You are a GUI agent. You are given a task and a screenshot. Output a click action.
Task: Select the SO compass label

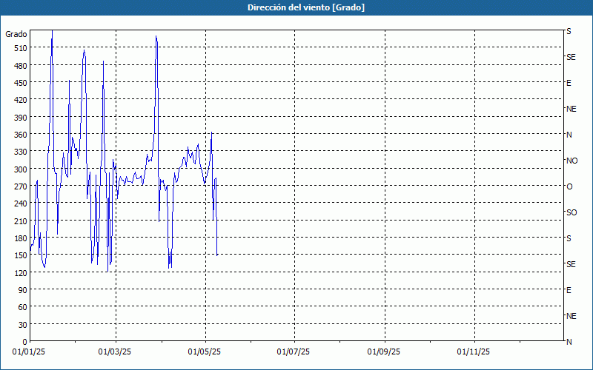pyautogui.click(x=572, y=213)
